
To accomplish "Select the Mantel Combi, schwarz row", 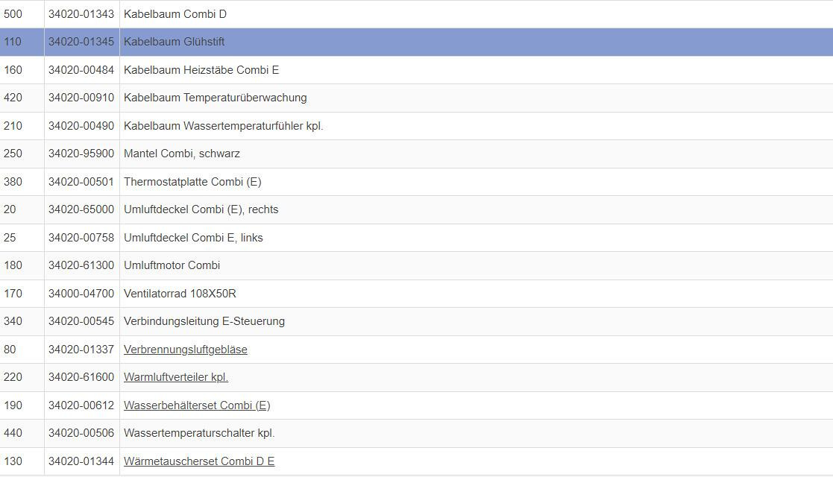I will (x=182, y=154).
